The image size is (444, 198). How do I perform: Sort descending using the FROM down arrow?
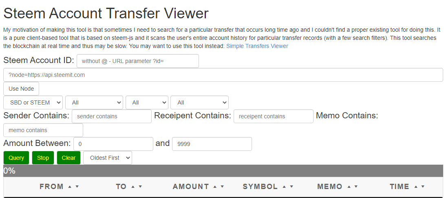[77, 187]
